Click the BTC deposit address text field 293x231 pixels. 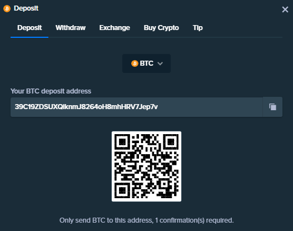(x=137, y=107)
